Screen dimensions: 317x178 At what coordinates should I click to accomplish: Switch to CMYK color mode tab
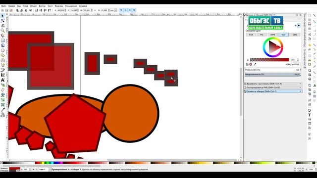pos(272,35)
